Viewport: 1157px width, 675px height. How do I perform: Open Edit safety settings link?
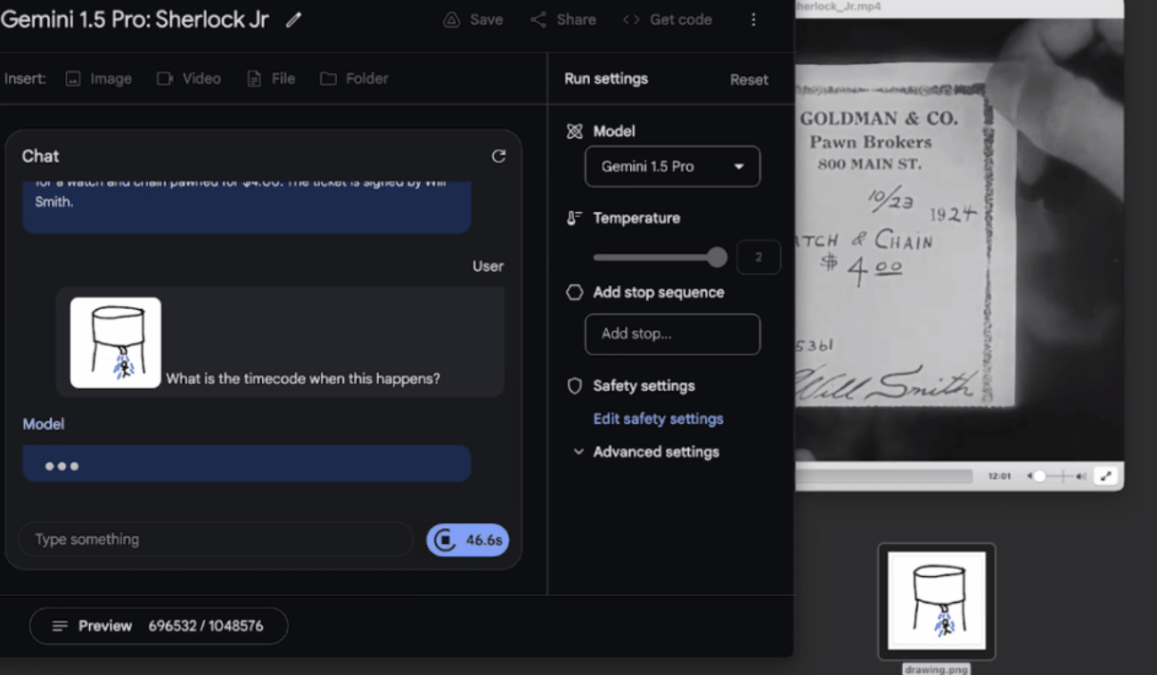coord(658,419)
